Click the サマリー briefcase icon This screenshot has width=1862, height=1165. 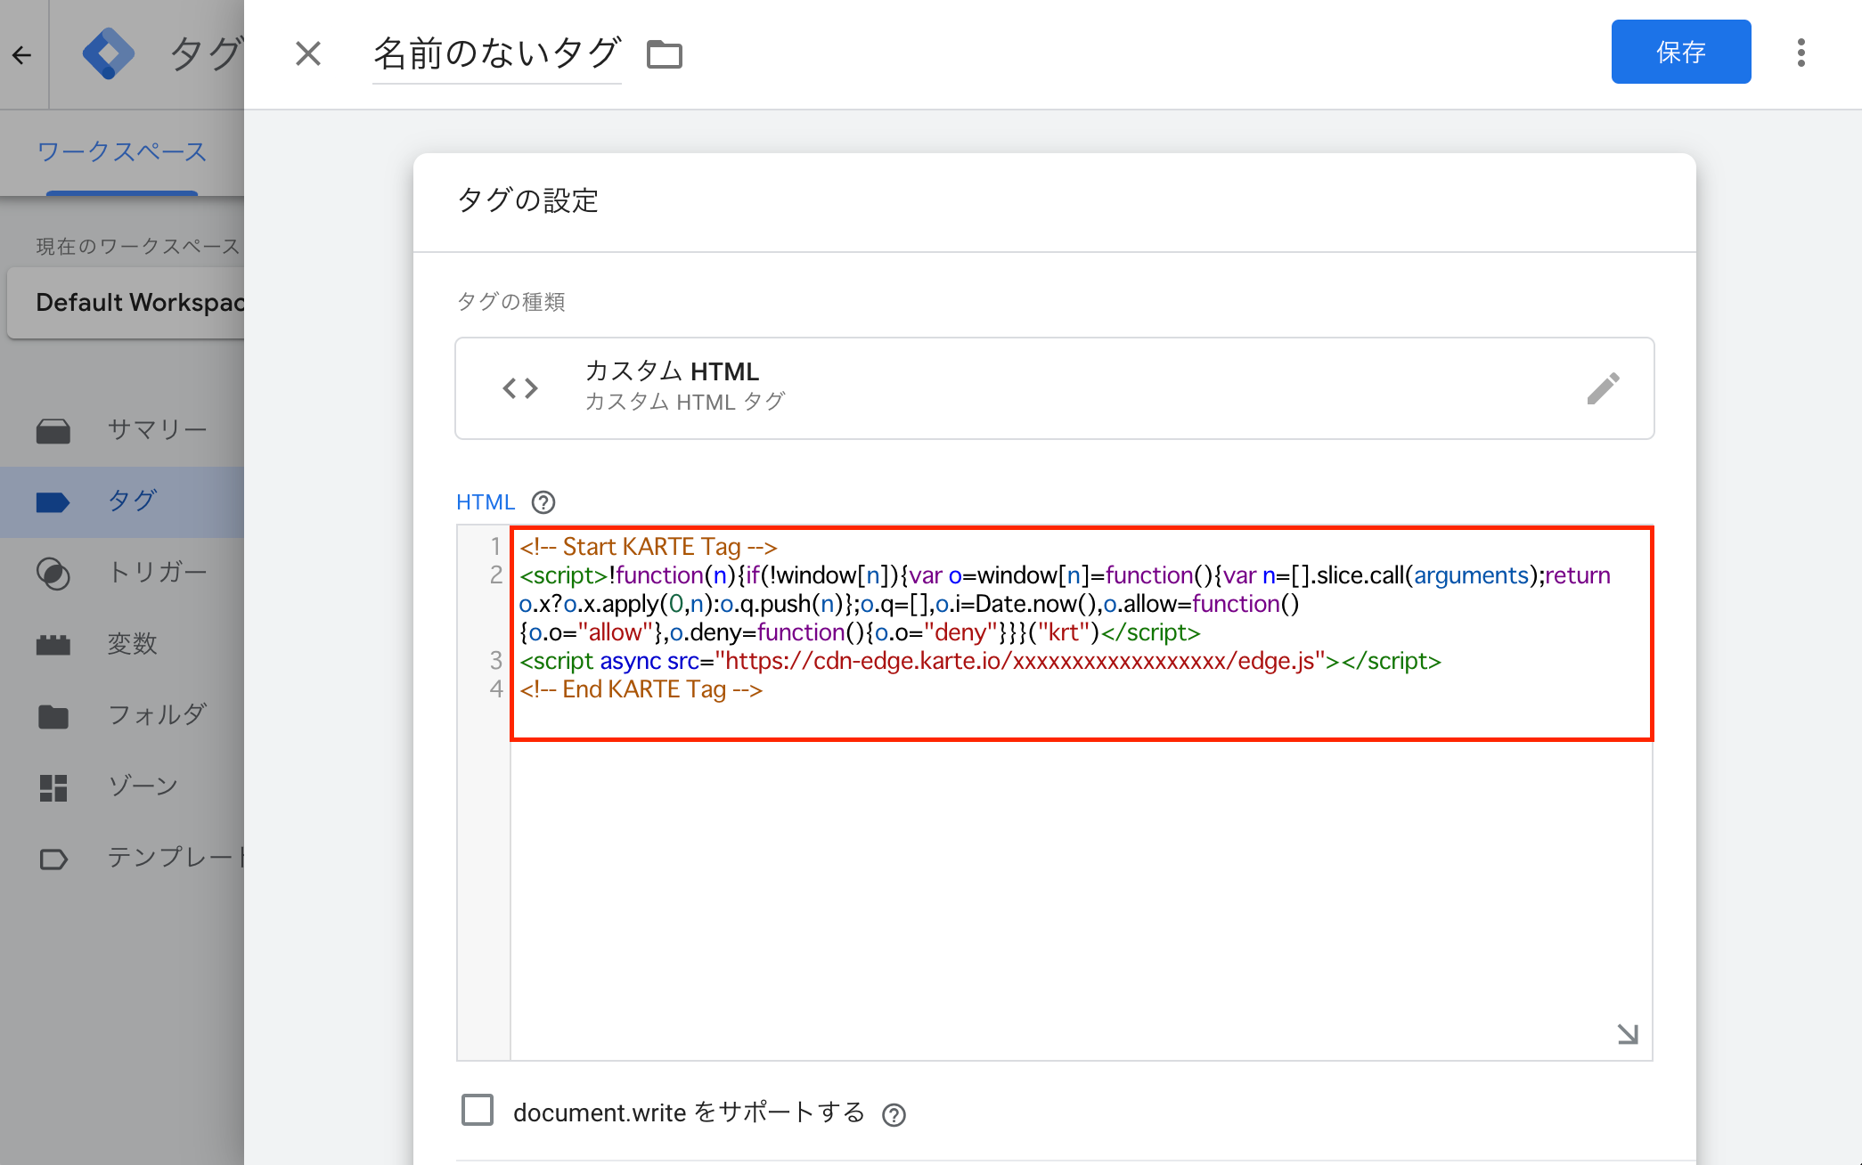pos(53,431)
